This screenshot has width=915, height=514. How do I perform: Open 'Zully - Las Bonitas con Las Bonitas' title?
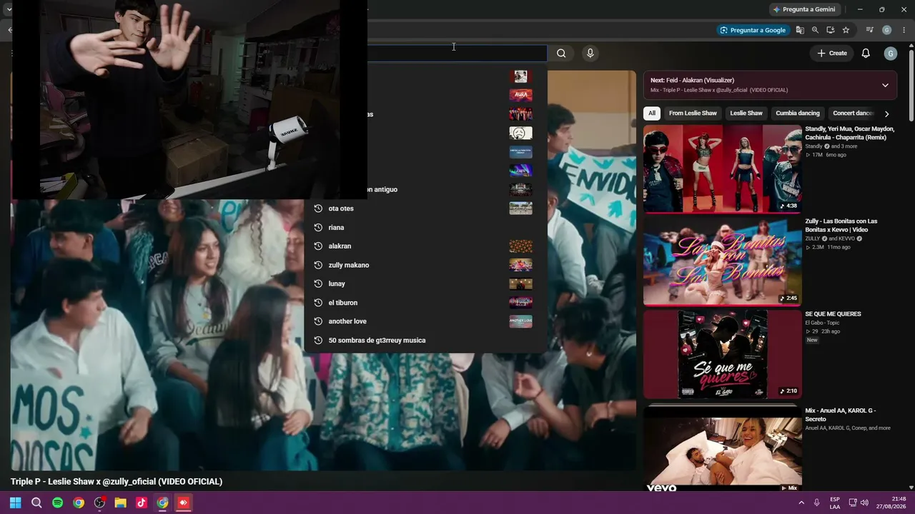pos(841,225)
